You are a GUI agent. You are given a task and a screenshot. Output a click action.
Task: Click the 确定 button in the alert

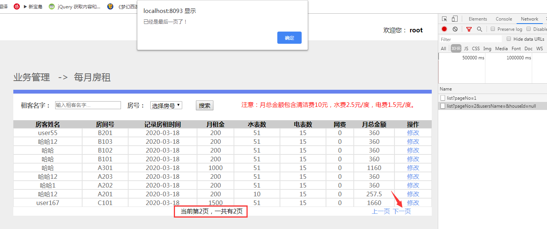pos(289,38)
